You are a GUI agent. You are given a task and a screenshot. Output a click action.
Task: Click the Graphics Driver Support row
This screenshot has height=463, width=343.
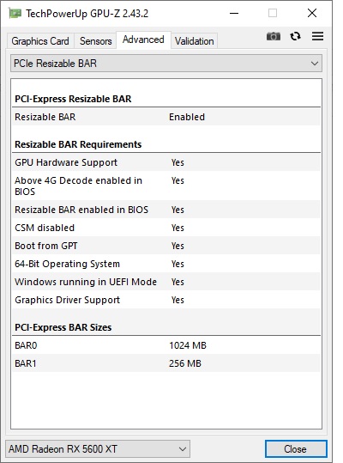(166, 300)
